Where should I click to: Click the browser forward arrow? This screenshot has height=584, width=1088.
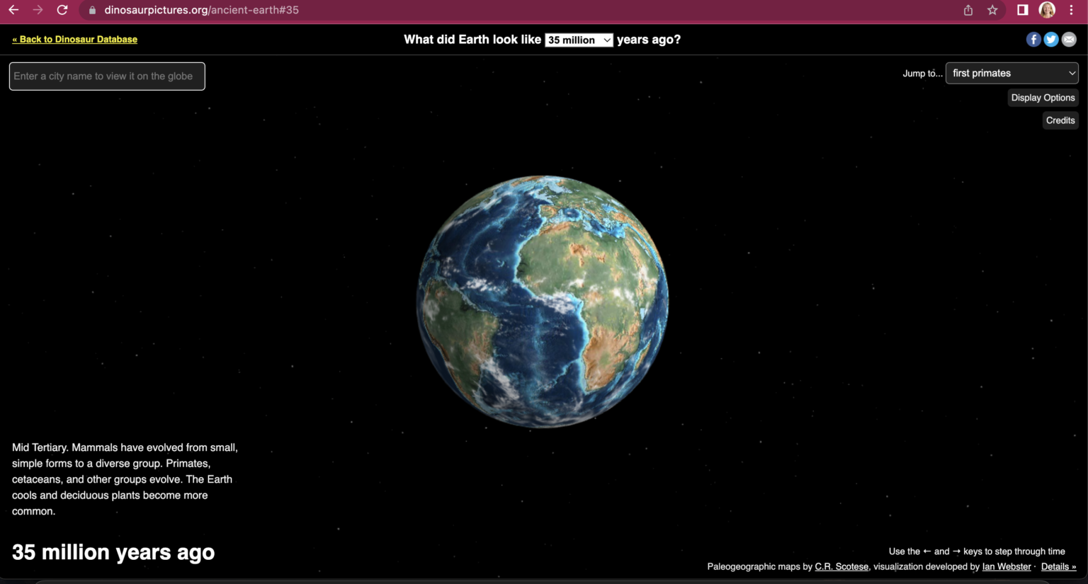coord(38,10)
